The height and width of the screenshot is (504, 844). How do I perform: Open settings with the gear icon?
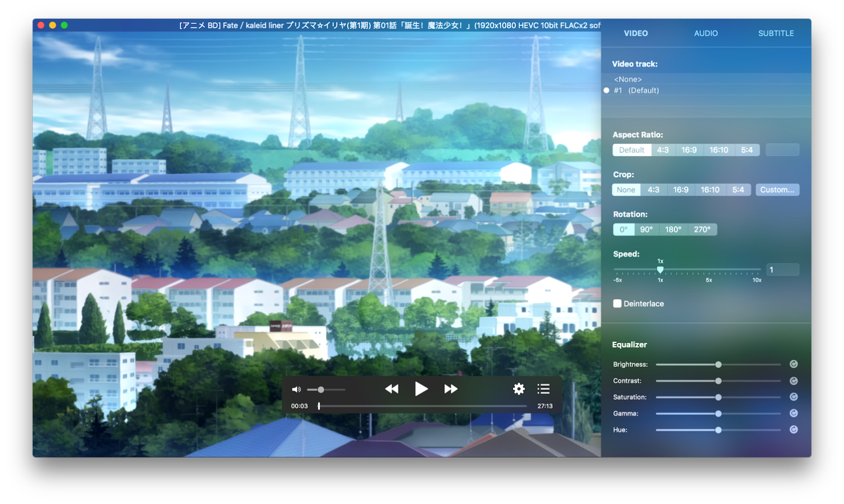click(519, 389)
